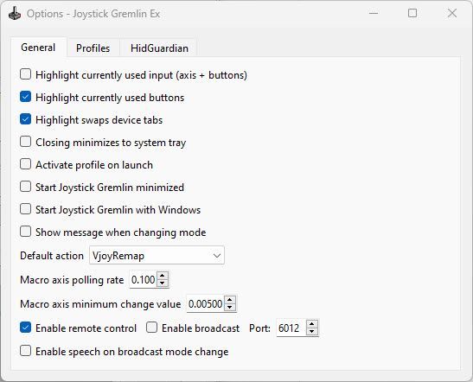
Task: Raise the Port number using up arrow
Action: (x=312, y=324)
